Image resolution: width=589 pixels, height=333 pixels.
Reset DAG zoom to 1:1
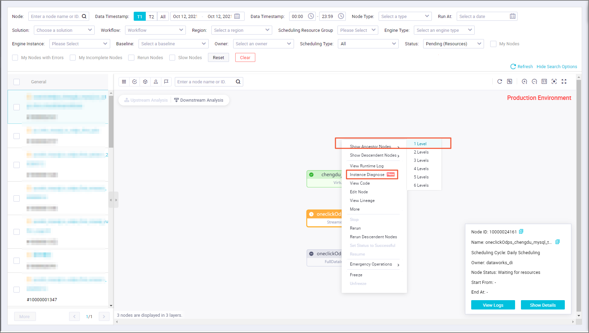coord(544,81)
